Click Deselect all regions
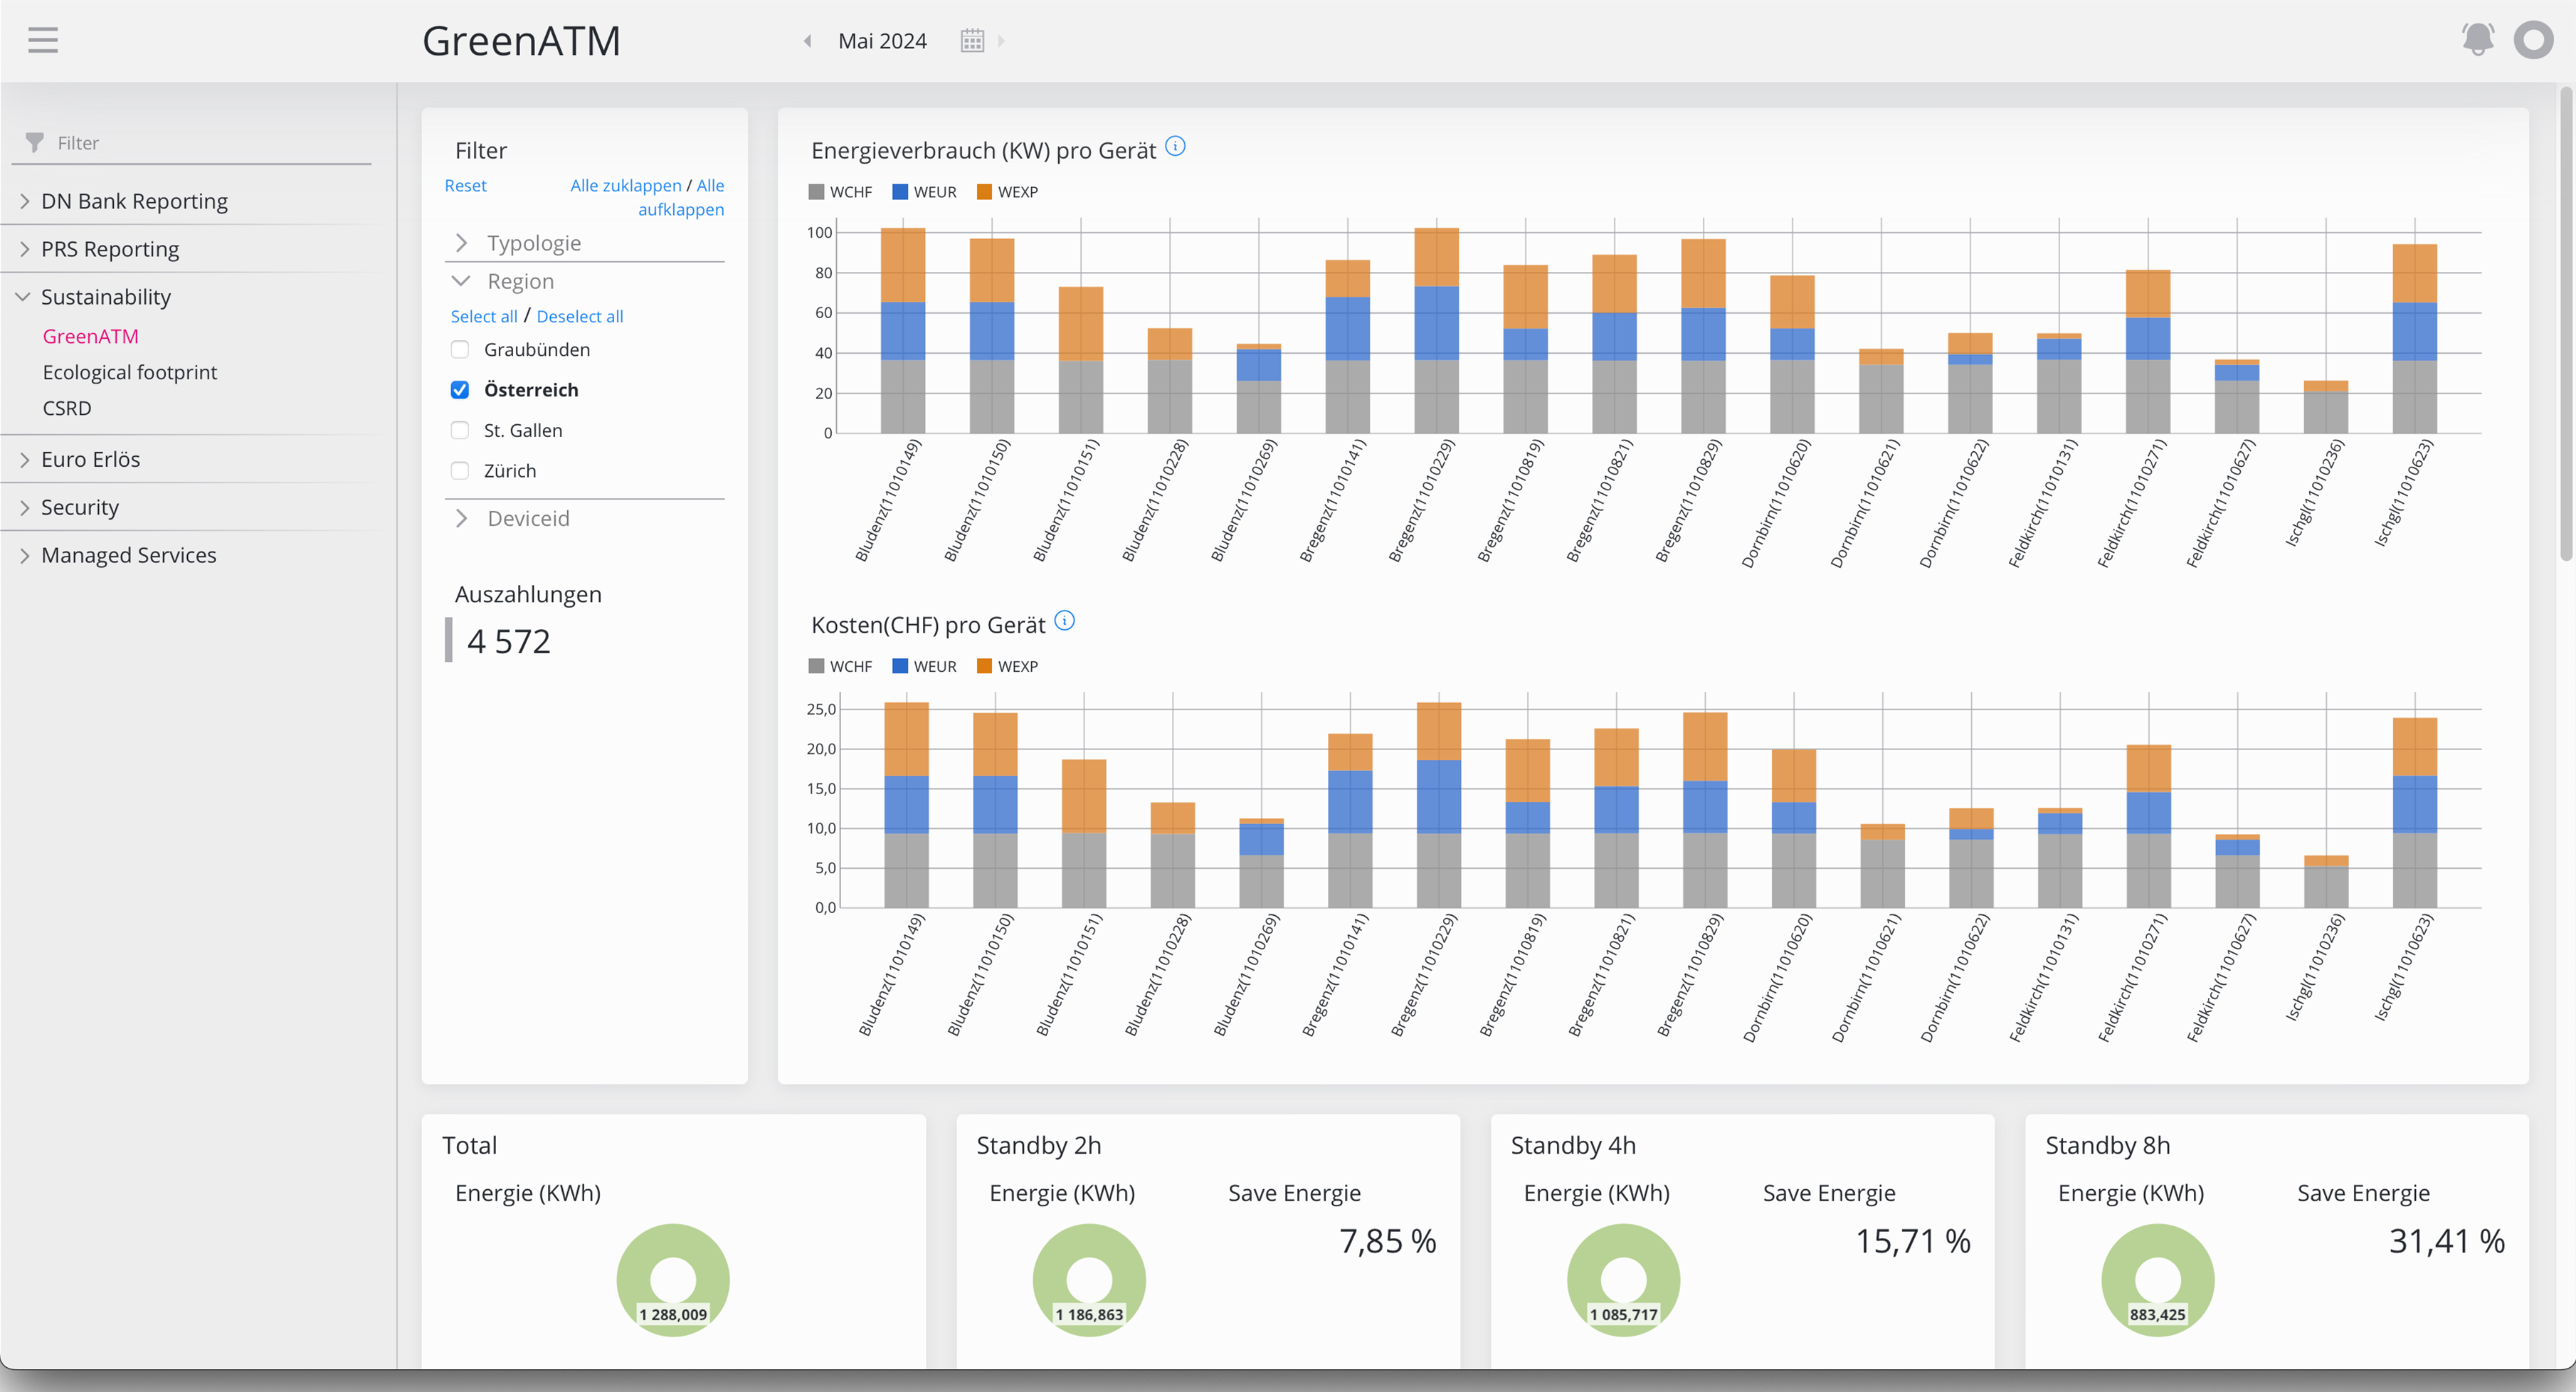The width and height of the screenshot is (2576, 1392). (579, 316)
